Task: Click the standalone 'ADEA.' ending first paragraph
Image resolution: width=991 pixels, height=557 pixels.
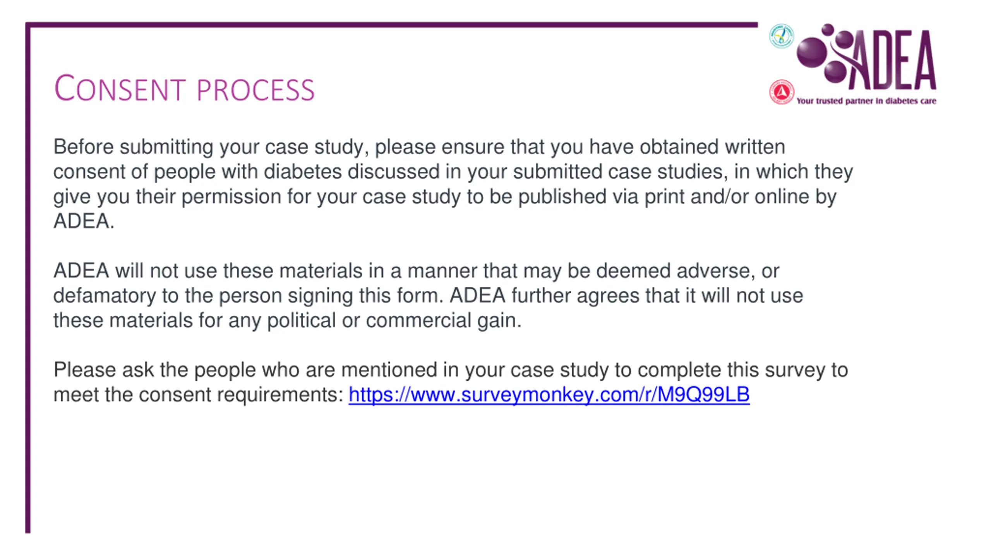Action: tap(84, 221)
